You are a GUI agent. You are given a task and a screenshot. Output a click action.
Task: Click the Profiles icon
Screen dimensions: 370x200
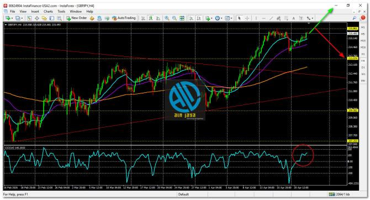pos(18,18)
